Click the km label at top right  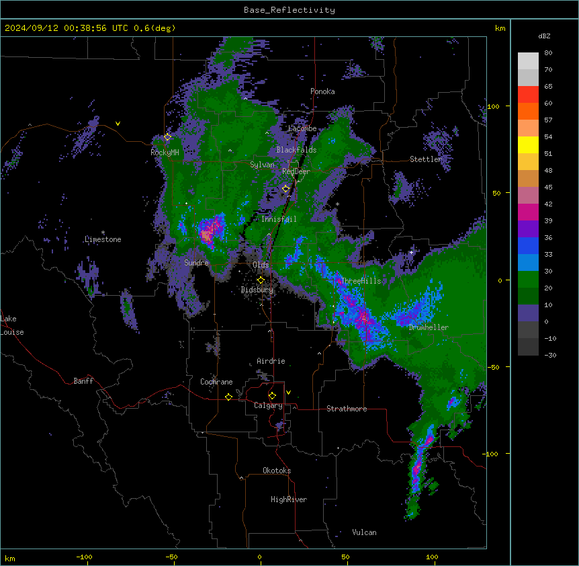click(500, 28)
